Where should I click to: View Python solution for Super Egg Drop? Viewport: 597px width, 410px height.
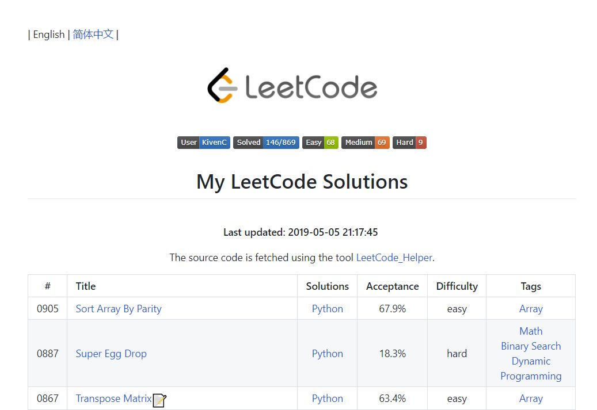coord(328,354)
